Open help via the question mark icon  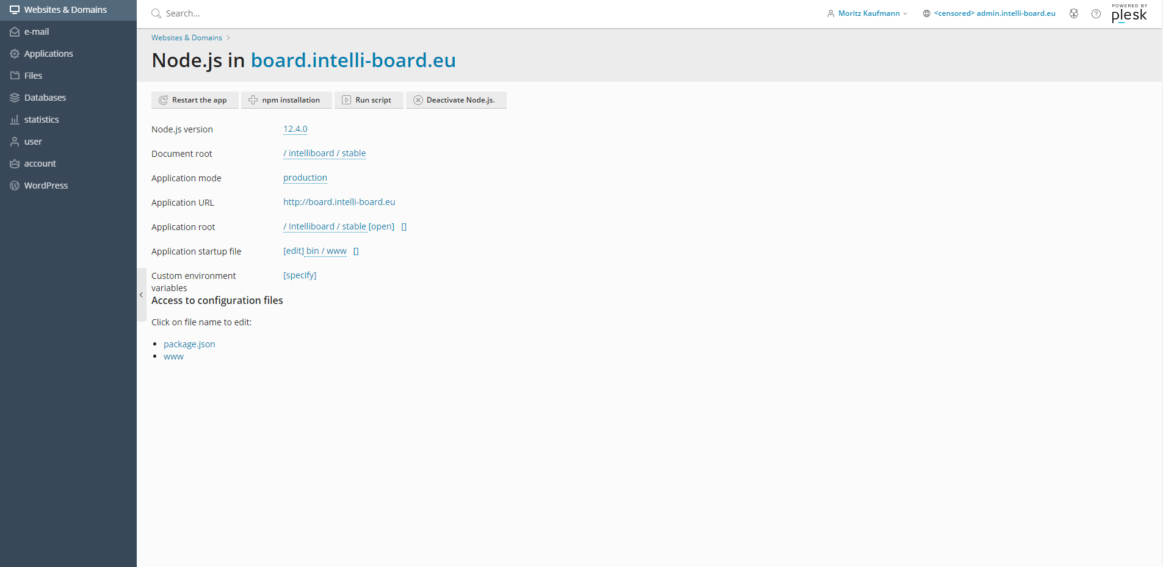[1096, 13]
